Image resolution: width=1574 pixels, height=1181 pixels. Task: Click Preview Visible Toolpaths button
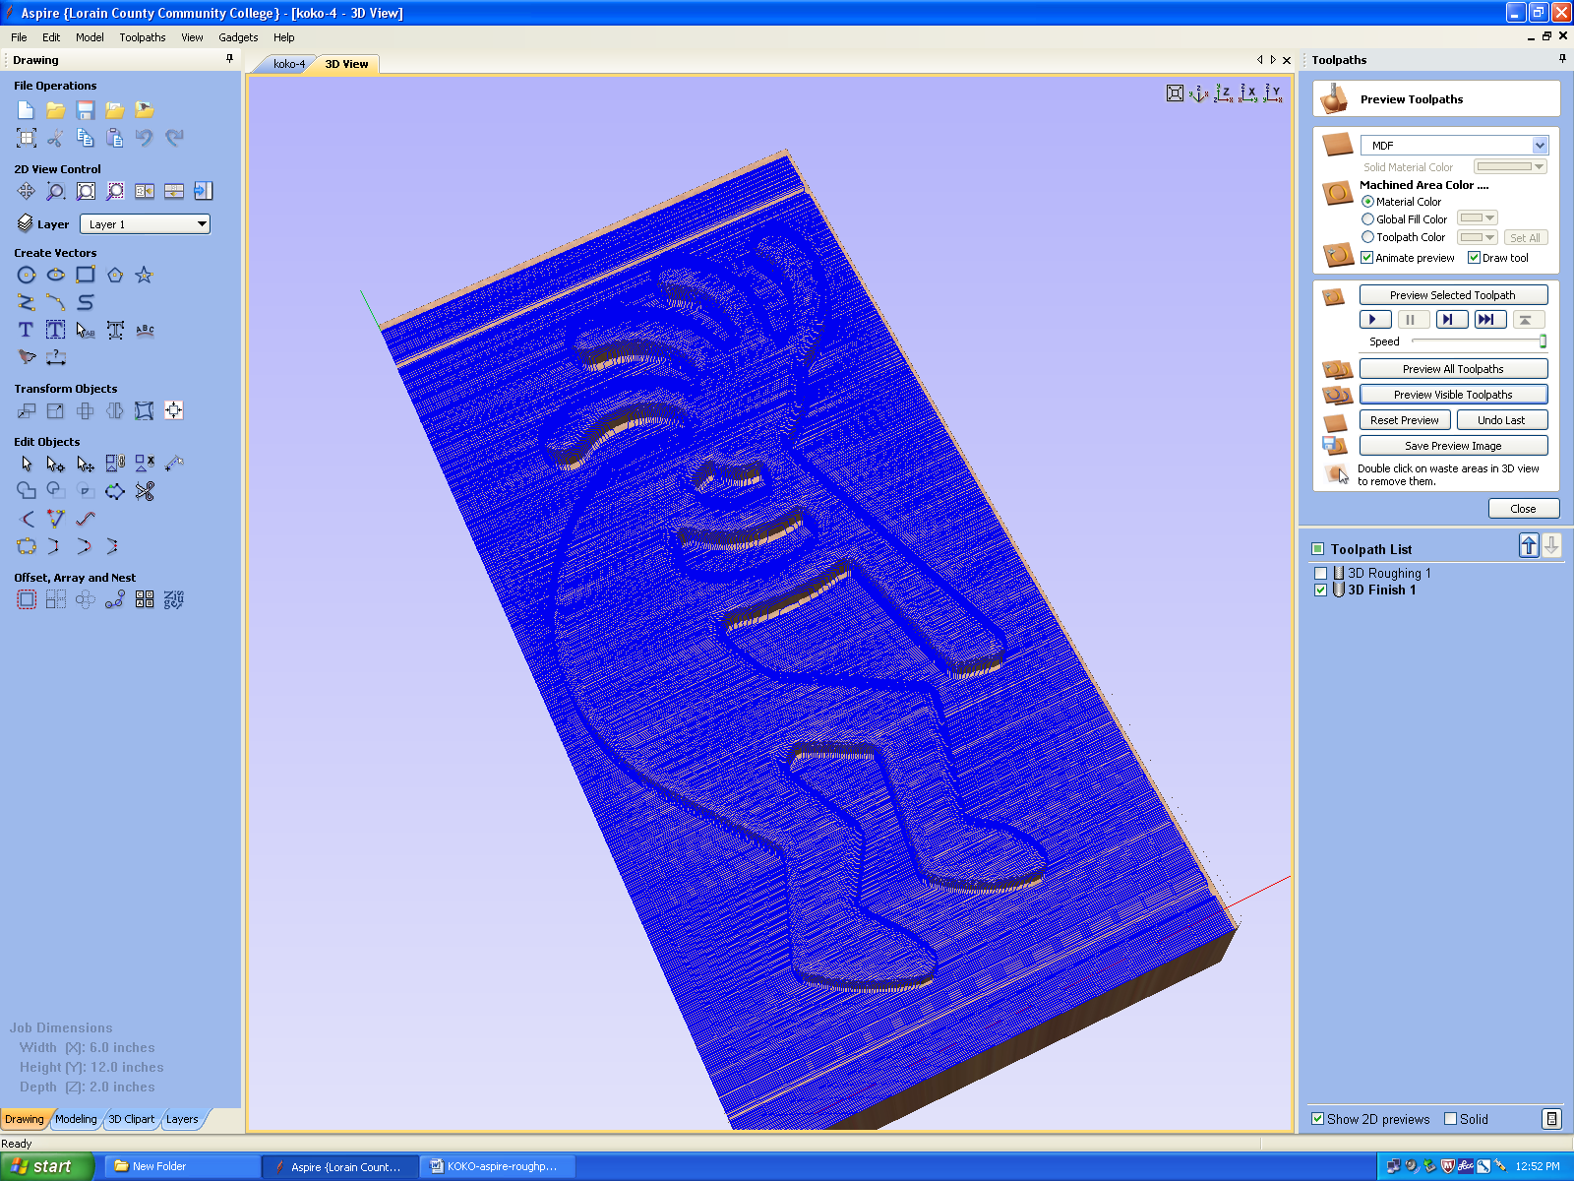[x=1453, y=395]
